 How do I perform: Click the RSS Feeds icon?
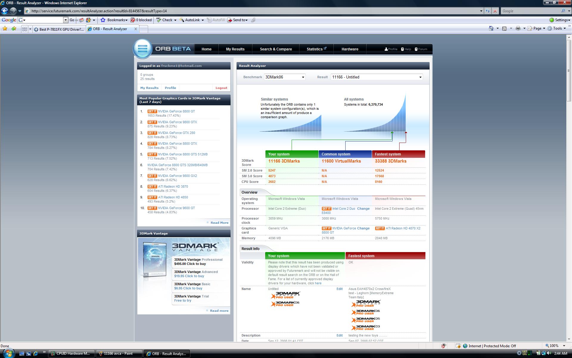(x=504, y=28)
